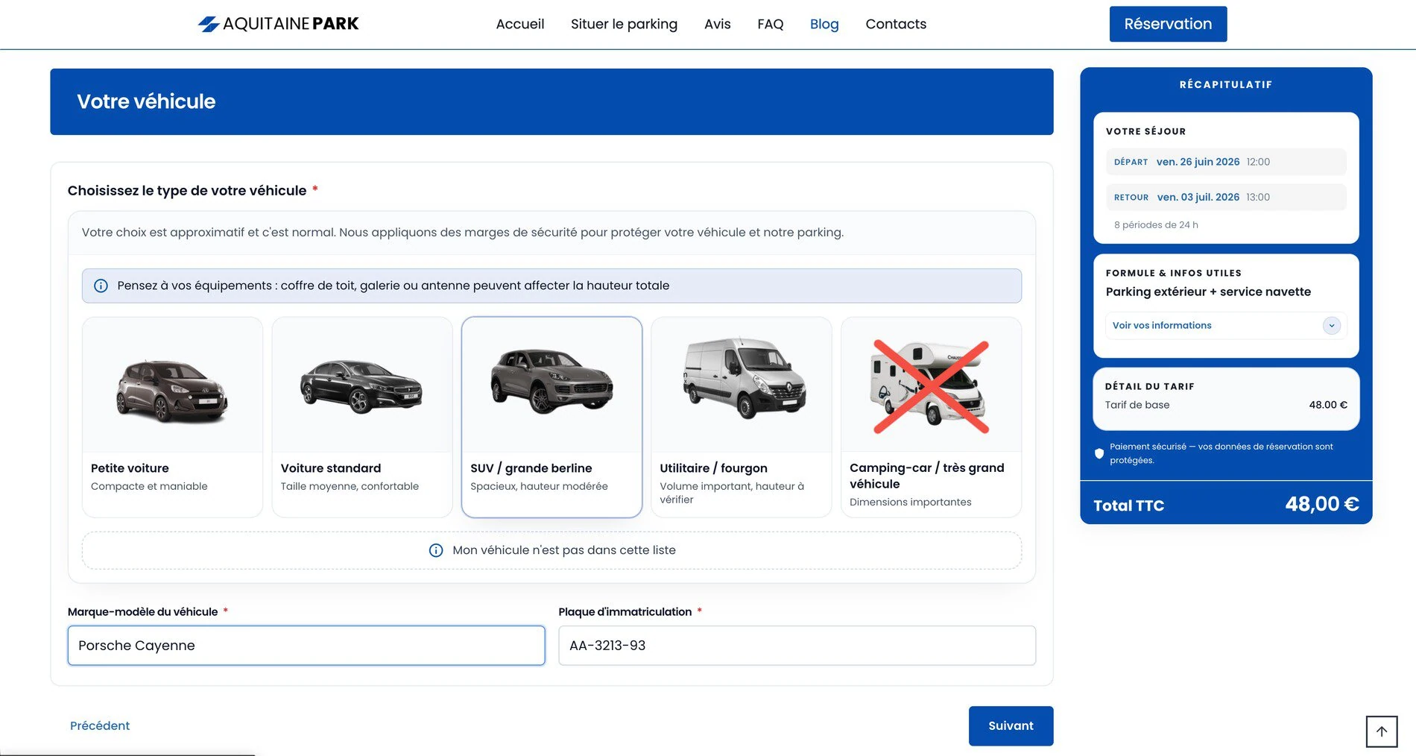
Task: Select the Petite voiture vehicle card
Action: click(172, 417)
